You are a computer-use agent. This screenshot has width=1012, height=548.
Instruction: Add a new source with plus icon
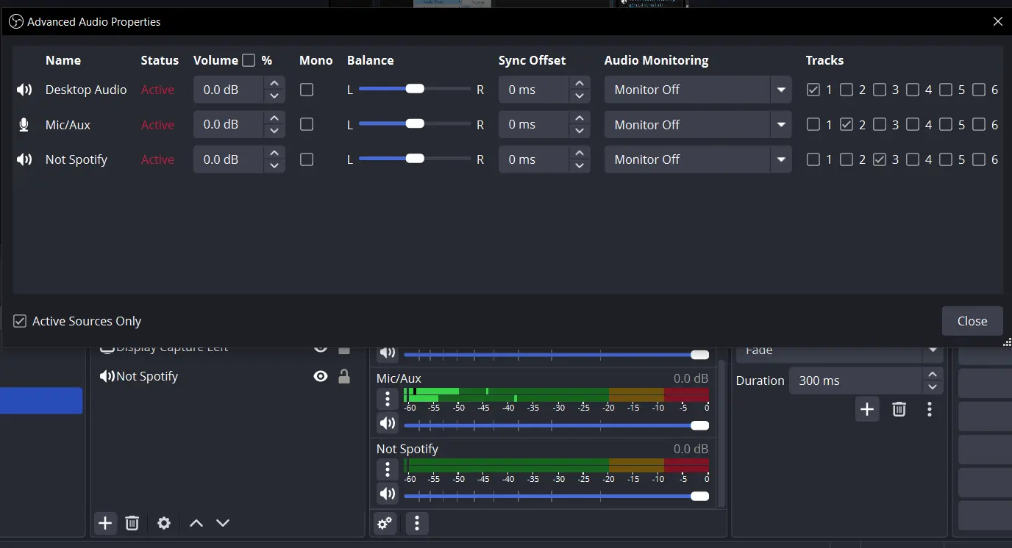click(x=106, y=523)
